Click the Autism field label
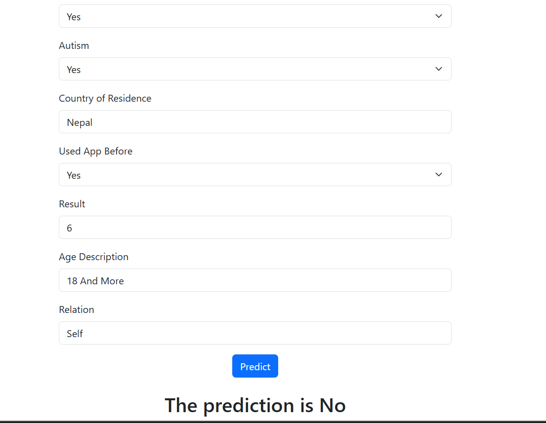This screenshot has height=423, width=546. tap(74, 45)
